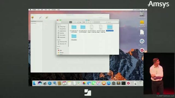Image resolution: width=175 pixels, height=98 pixels.
Task: Open Notification Center from menu bar
Action: 145,10
